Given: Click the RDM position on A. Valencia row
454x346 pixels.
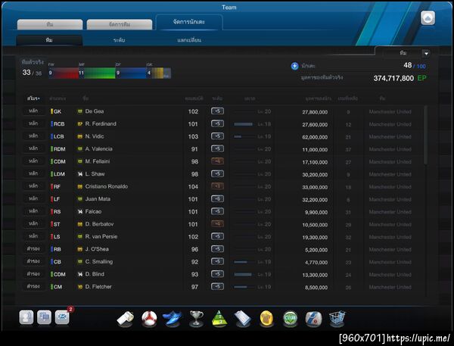Looking at the screenshot, I should pyautogui.click(x=59, y=149).
